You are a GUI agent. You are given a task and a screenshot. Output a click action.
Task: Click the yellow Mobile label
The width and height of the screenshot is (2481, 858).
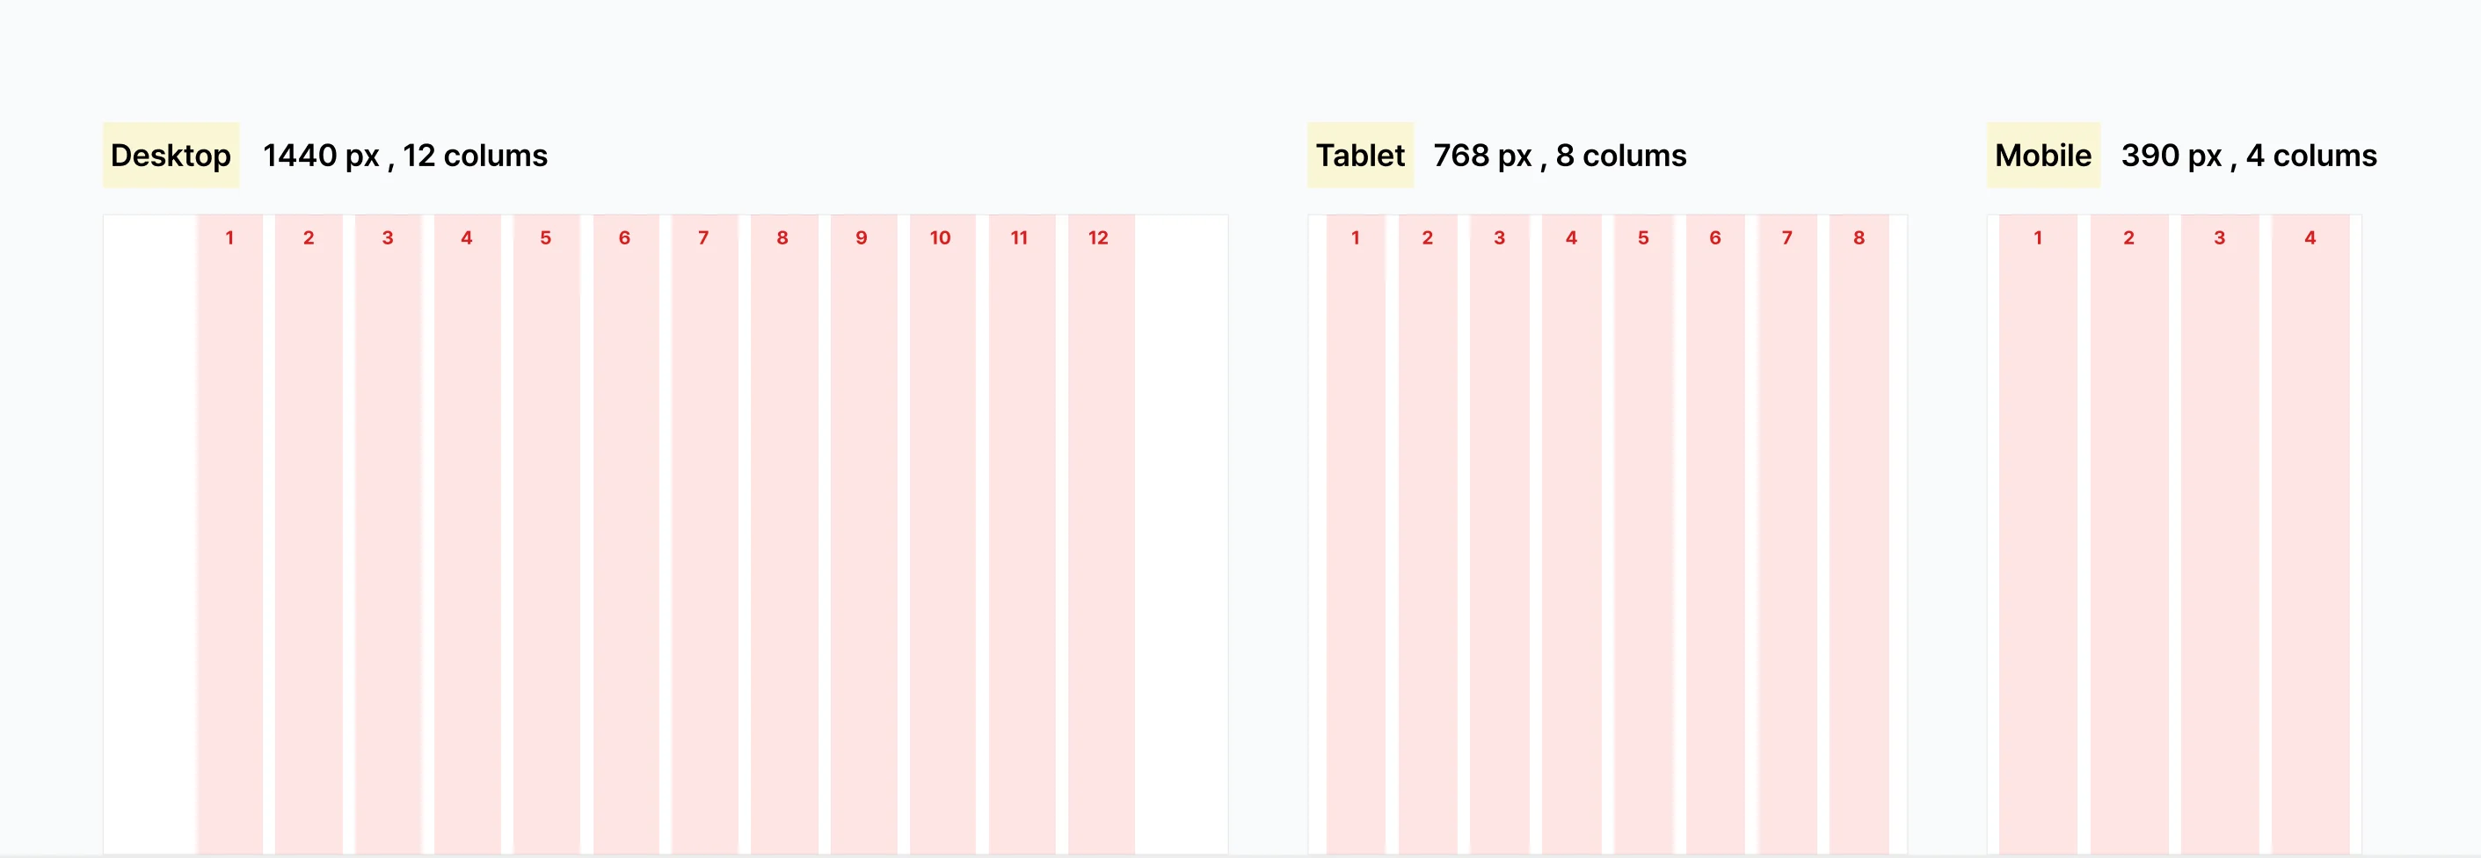click(2041, 155)
